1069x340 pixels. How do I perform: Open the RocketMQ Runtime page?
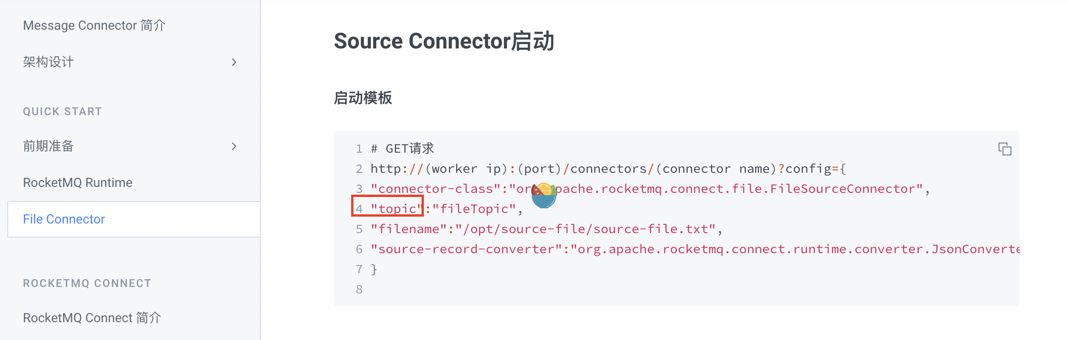point(78,183)
